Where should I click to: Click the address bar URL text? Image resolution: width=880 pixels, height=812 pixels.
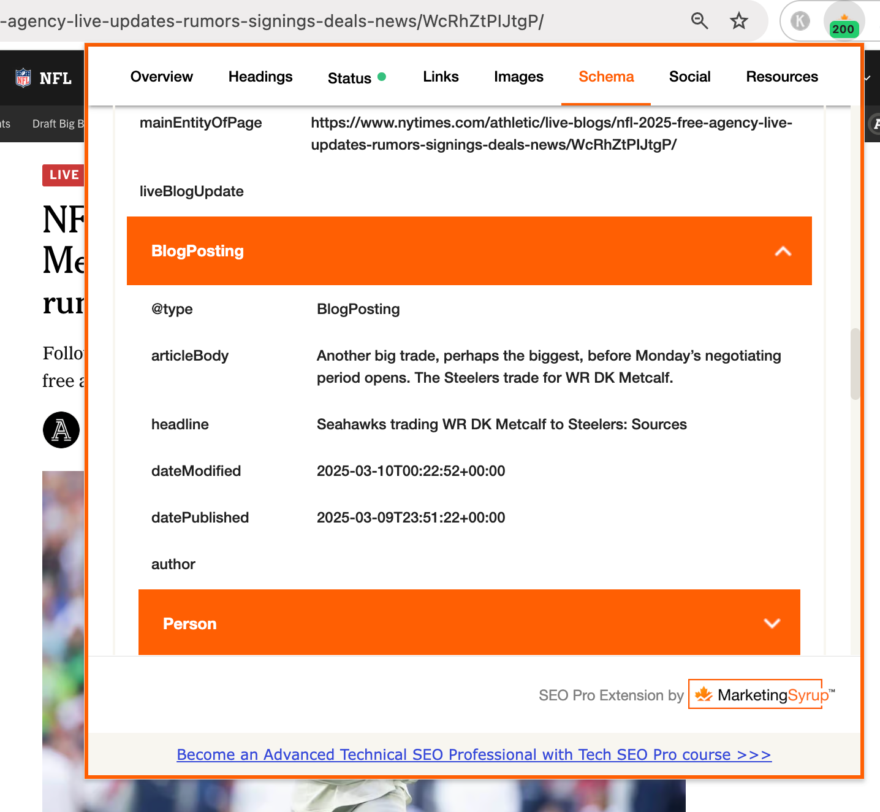coord(272,21)
